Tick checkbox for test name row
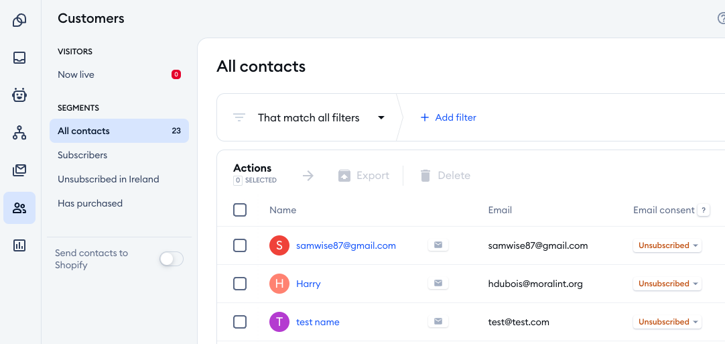This screenshot has height=344, width=725. [x=240, y=322]
